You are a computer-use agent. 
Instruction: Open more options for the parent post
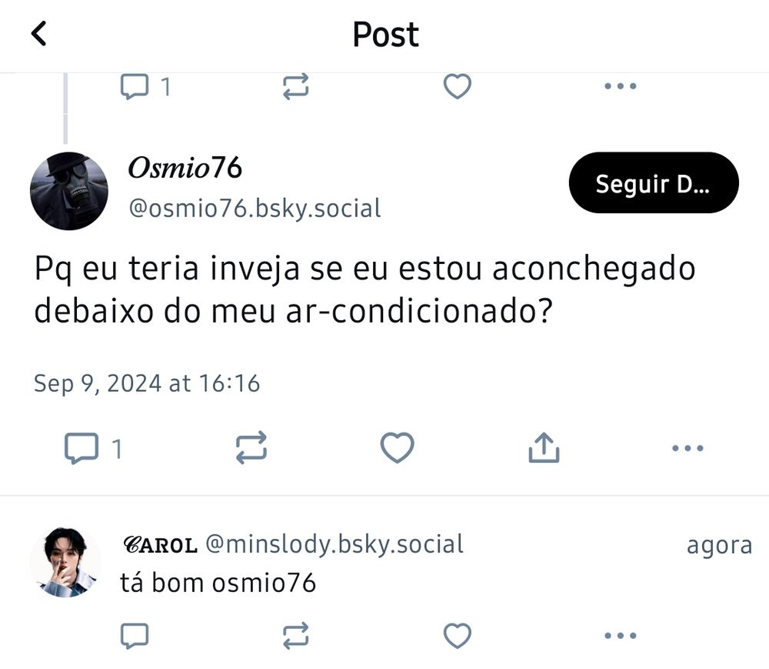pyautogui.click(x=621, y=86)
